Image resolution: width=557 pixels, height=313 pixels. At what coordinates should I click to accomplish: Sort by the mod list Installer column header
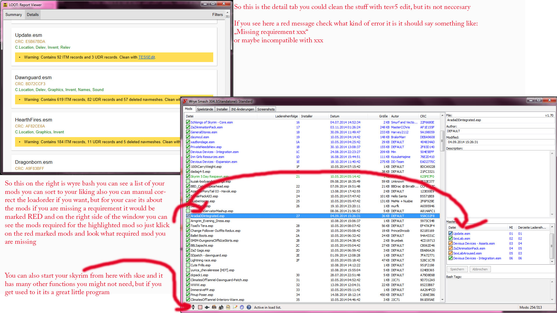click(314, 116)
